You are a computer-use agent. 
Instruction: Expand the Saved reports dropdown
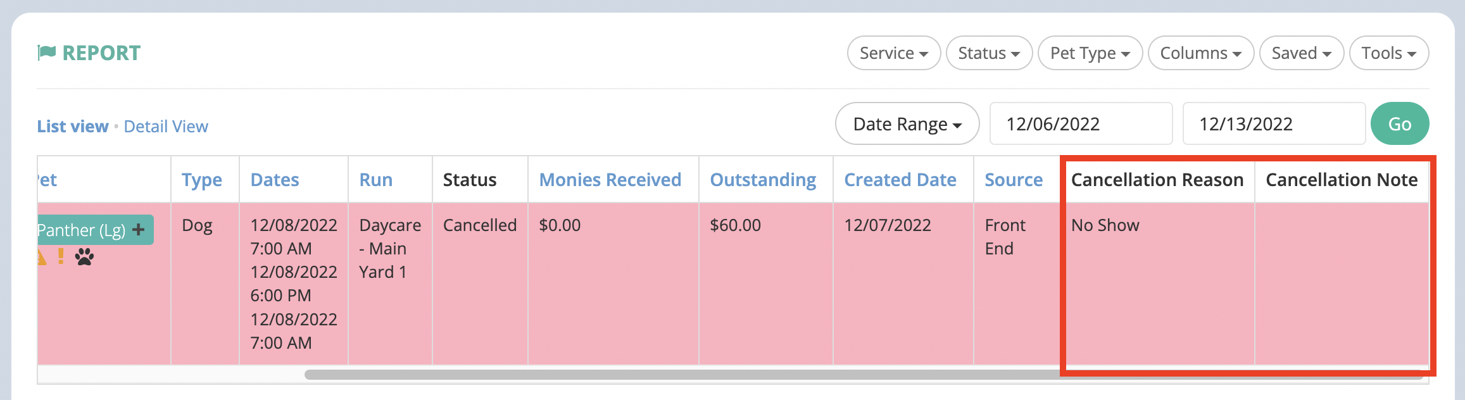[1302, 53]
